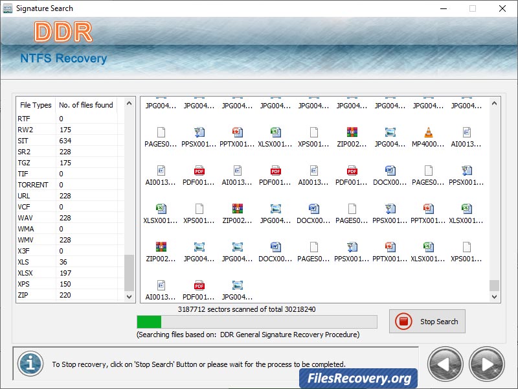Click the No. of files found column header

point(86,105)
